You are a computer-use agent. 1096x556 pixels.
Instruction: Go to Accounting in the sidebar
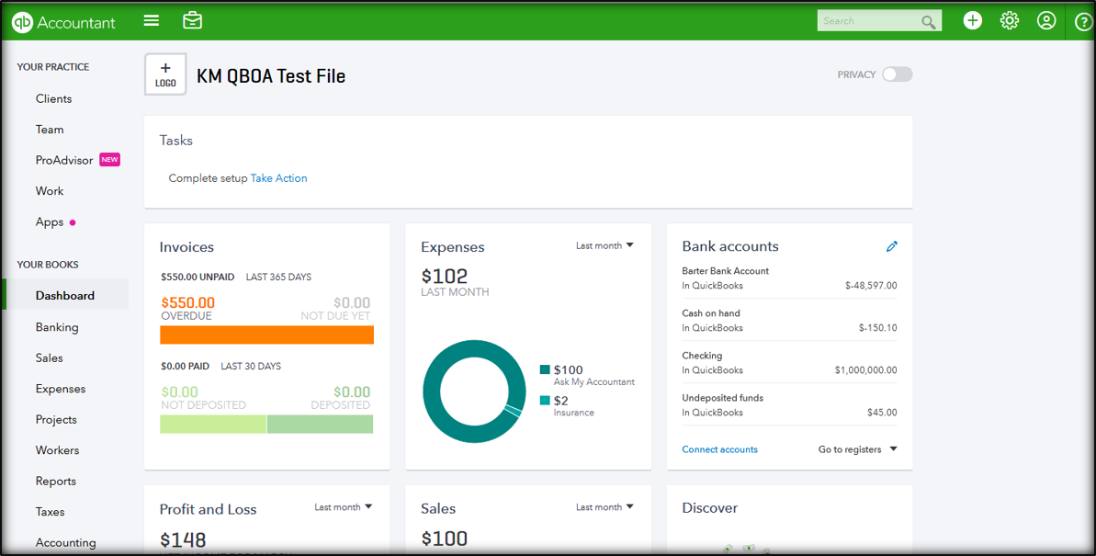tap(66, 542)
